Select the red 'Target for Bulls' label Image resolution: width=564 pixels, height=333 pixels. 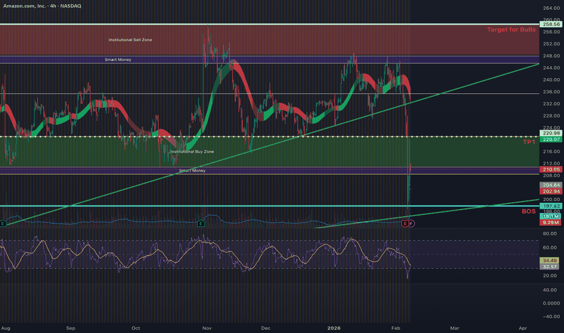[x=511, y=30]
